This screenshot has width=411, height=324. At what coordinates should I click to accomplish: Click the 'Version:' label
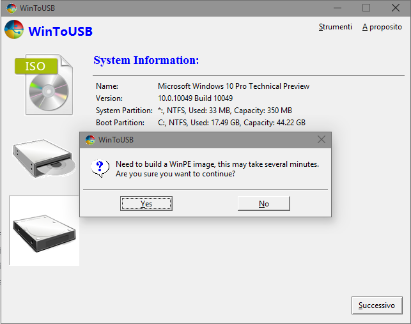click(109, 98)
